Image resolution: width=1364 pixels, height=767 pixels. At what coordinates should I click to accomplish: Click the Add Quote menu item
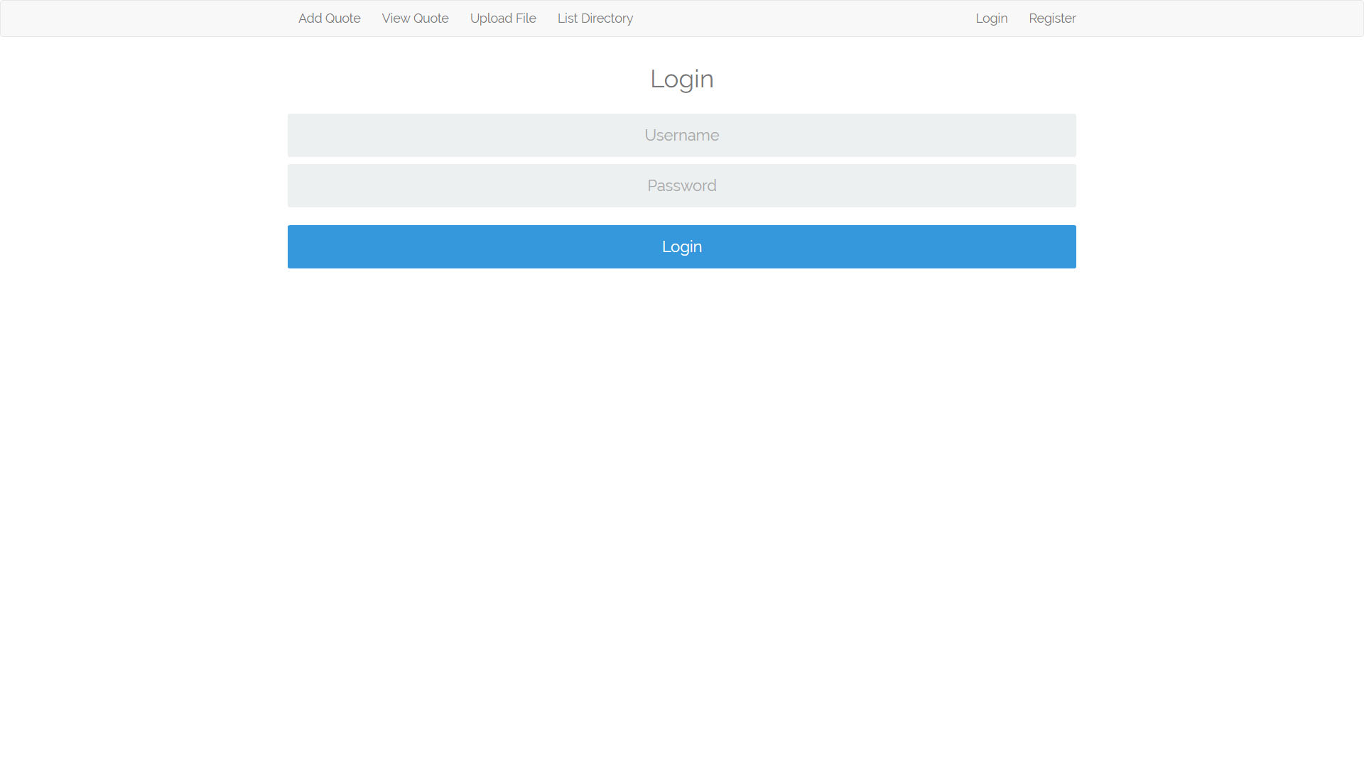coord(329,18)
